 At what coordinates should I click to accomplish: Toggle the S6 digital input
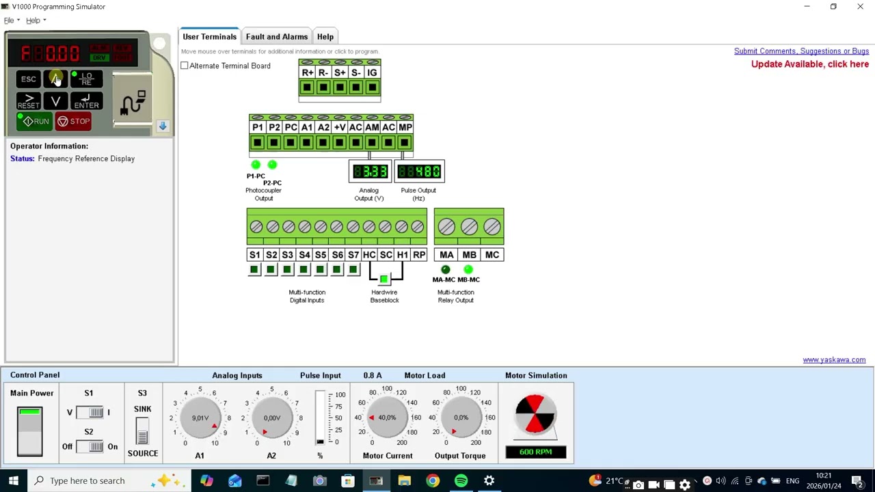[336, 270]
